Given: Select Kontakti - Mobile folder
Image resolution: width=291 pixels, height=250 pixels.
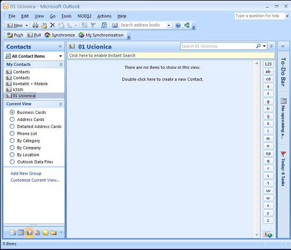Looking at the screenshot, I should tap(30, 83).
